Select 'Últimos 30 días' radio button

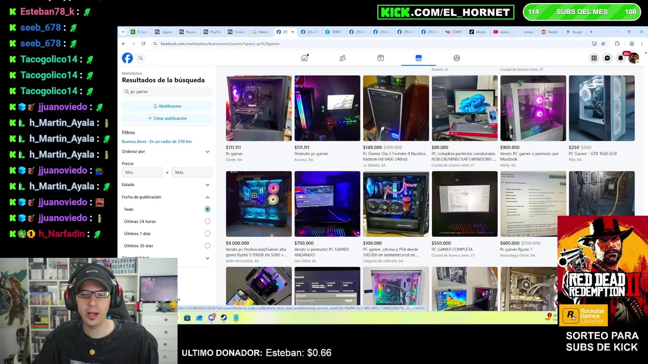click(207, 246)
